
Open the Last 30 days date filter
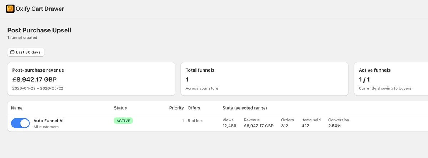point(26,52)
